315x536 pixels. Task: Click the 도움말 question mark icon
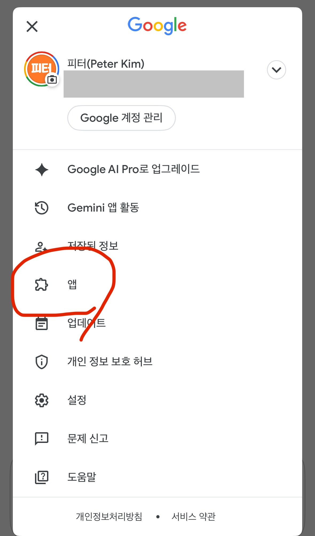click(x=42, y=477)
